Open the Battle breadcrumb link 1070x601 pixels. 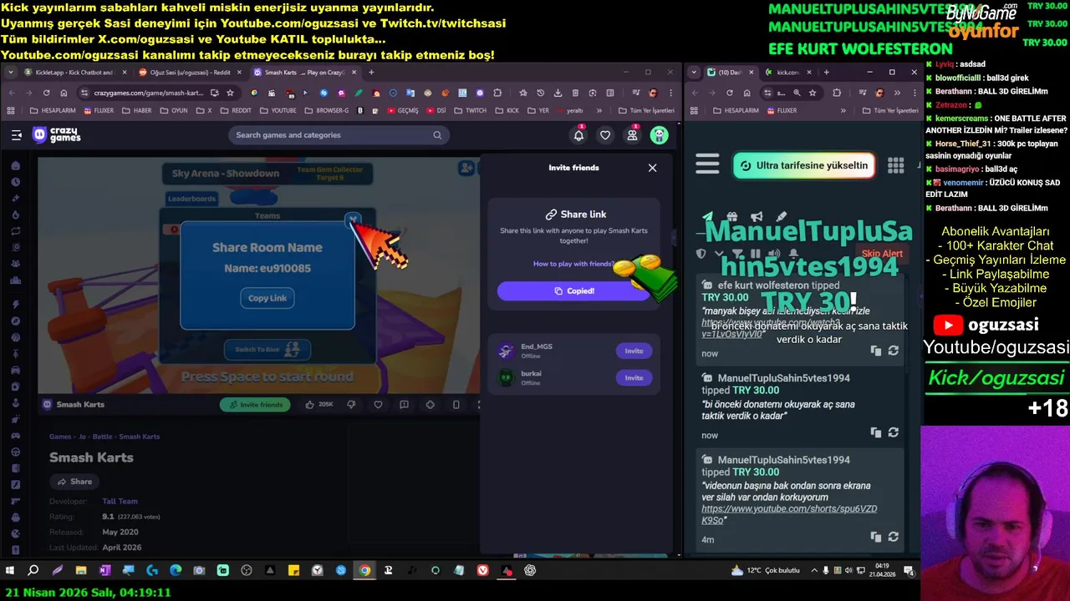point(102,437)
